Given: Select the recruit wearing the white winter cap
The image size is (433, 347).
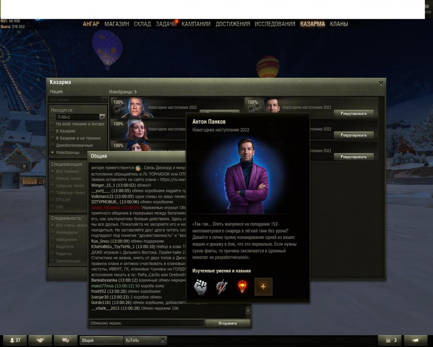Looking at the screenshot, I should tap(137, 129).
